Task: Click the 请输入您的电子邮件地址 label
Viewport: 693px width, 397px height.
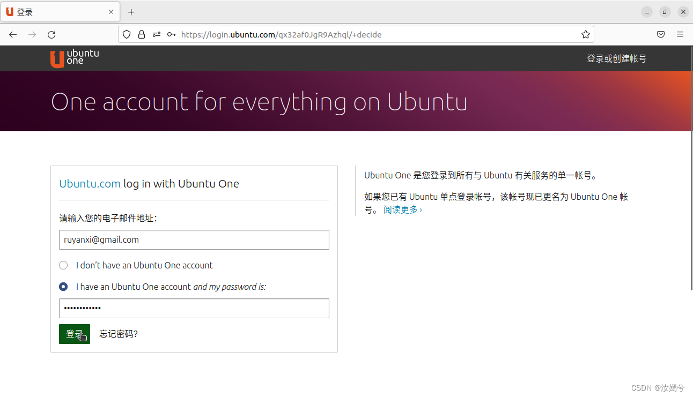Action: [x=108, y=218]
